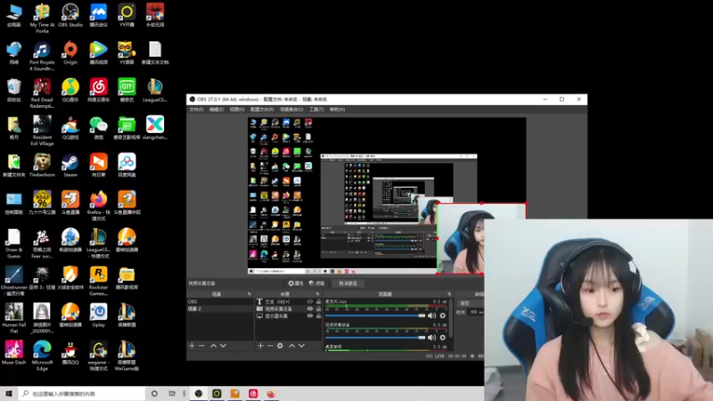Open the Timberborn desktop shortcut
Image resolution: width=713 pixels, height=401 pixels.
click(42, 166)
